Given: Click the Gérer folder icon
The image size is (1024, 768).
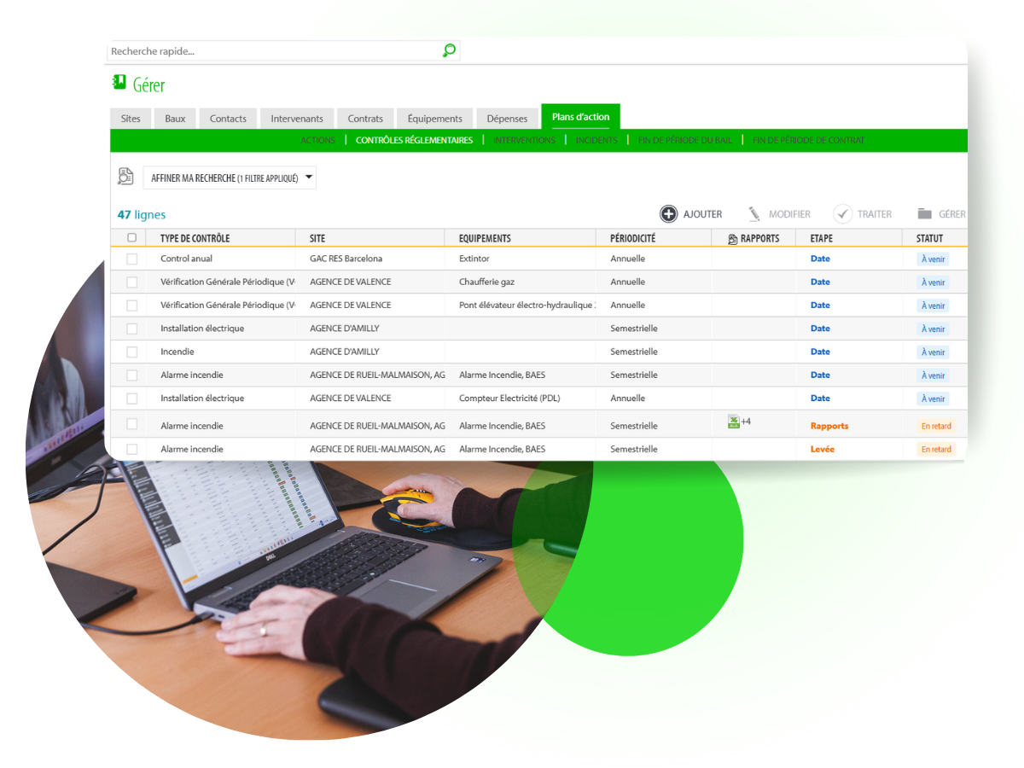Looking at the screenshot, I should point(924,214).
